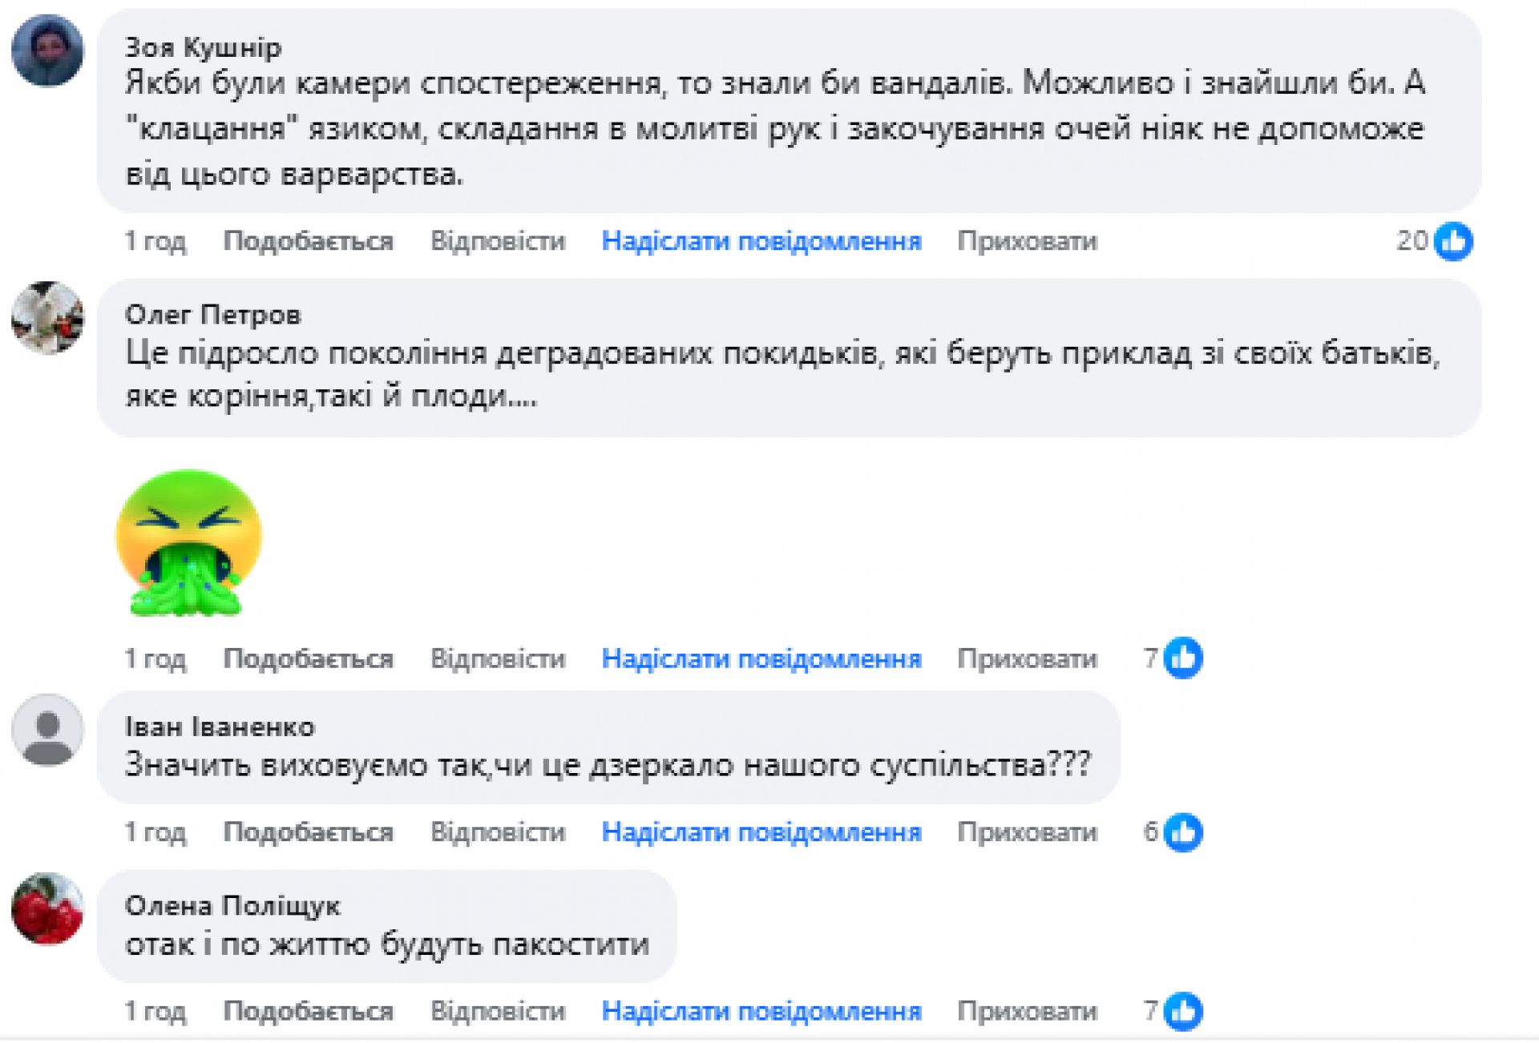This screenshot has width=1539, height=1043.
Task: Click Відповісти under Іван Іваненко's comment
Action: [498, 832]
